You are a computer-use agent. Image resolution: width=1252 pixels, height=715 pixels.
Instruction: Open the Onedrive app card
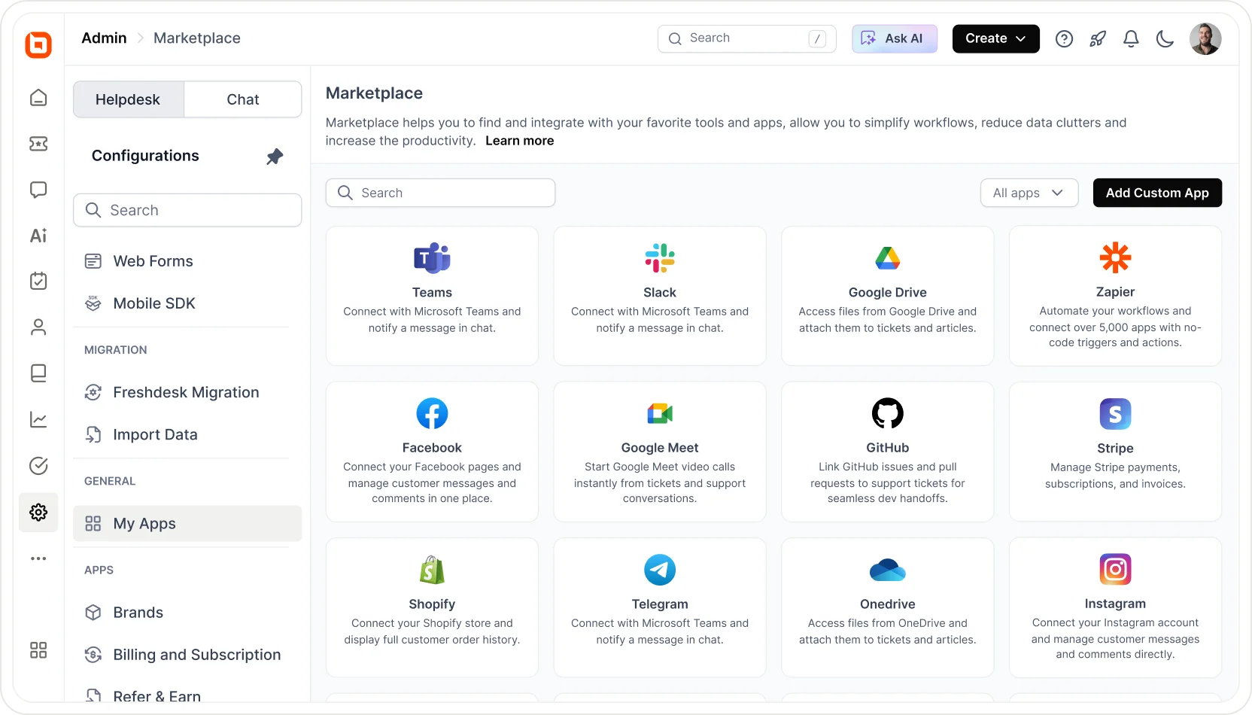(x=888, y=607)
